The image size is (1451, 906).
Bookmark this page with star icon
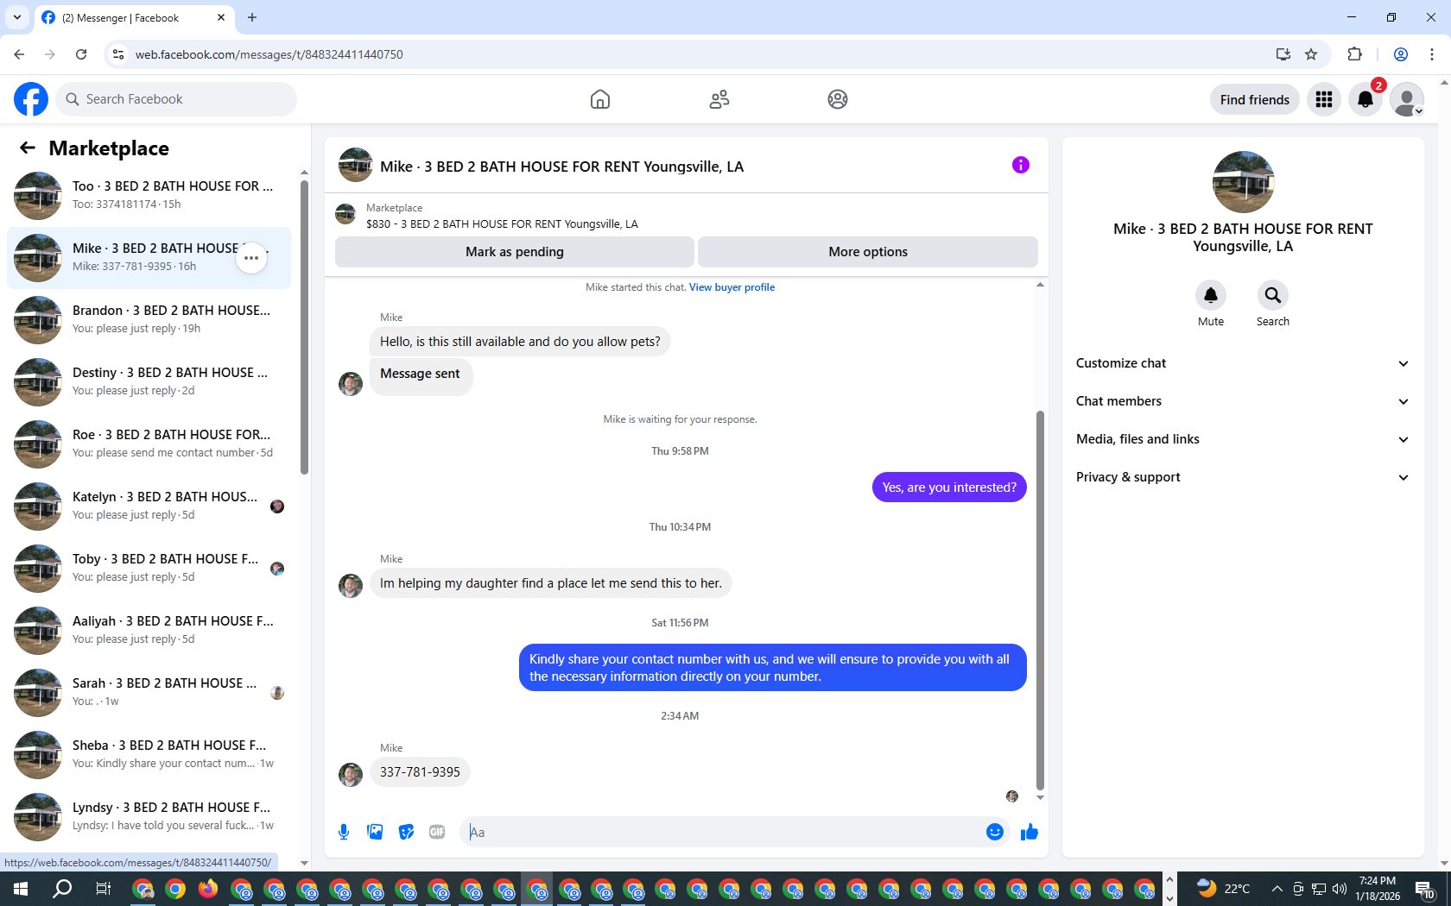pos(1311,54)
